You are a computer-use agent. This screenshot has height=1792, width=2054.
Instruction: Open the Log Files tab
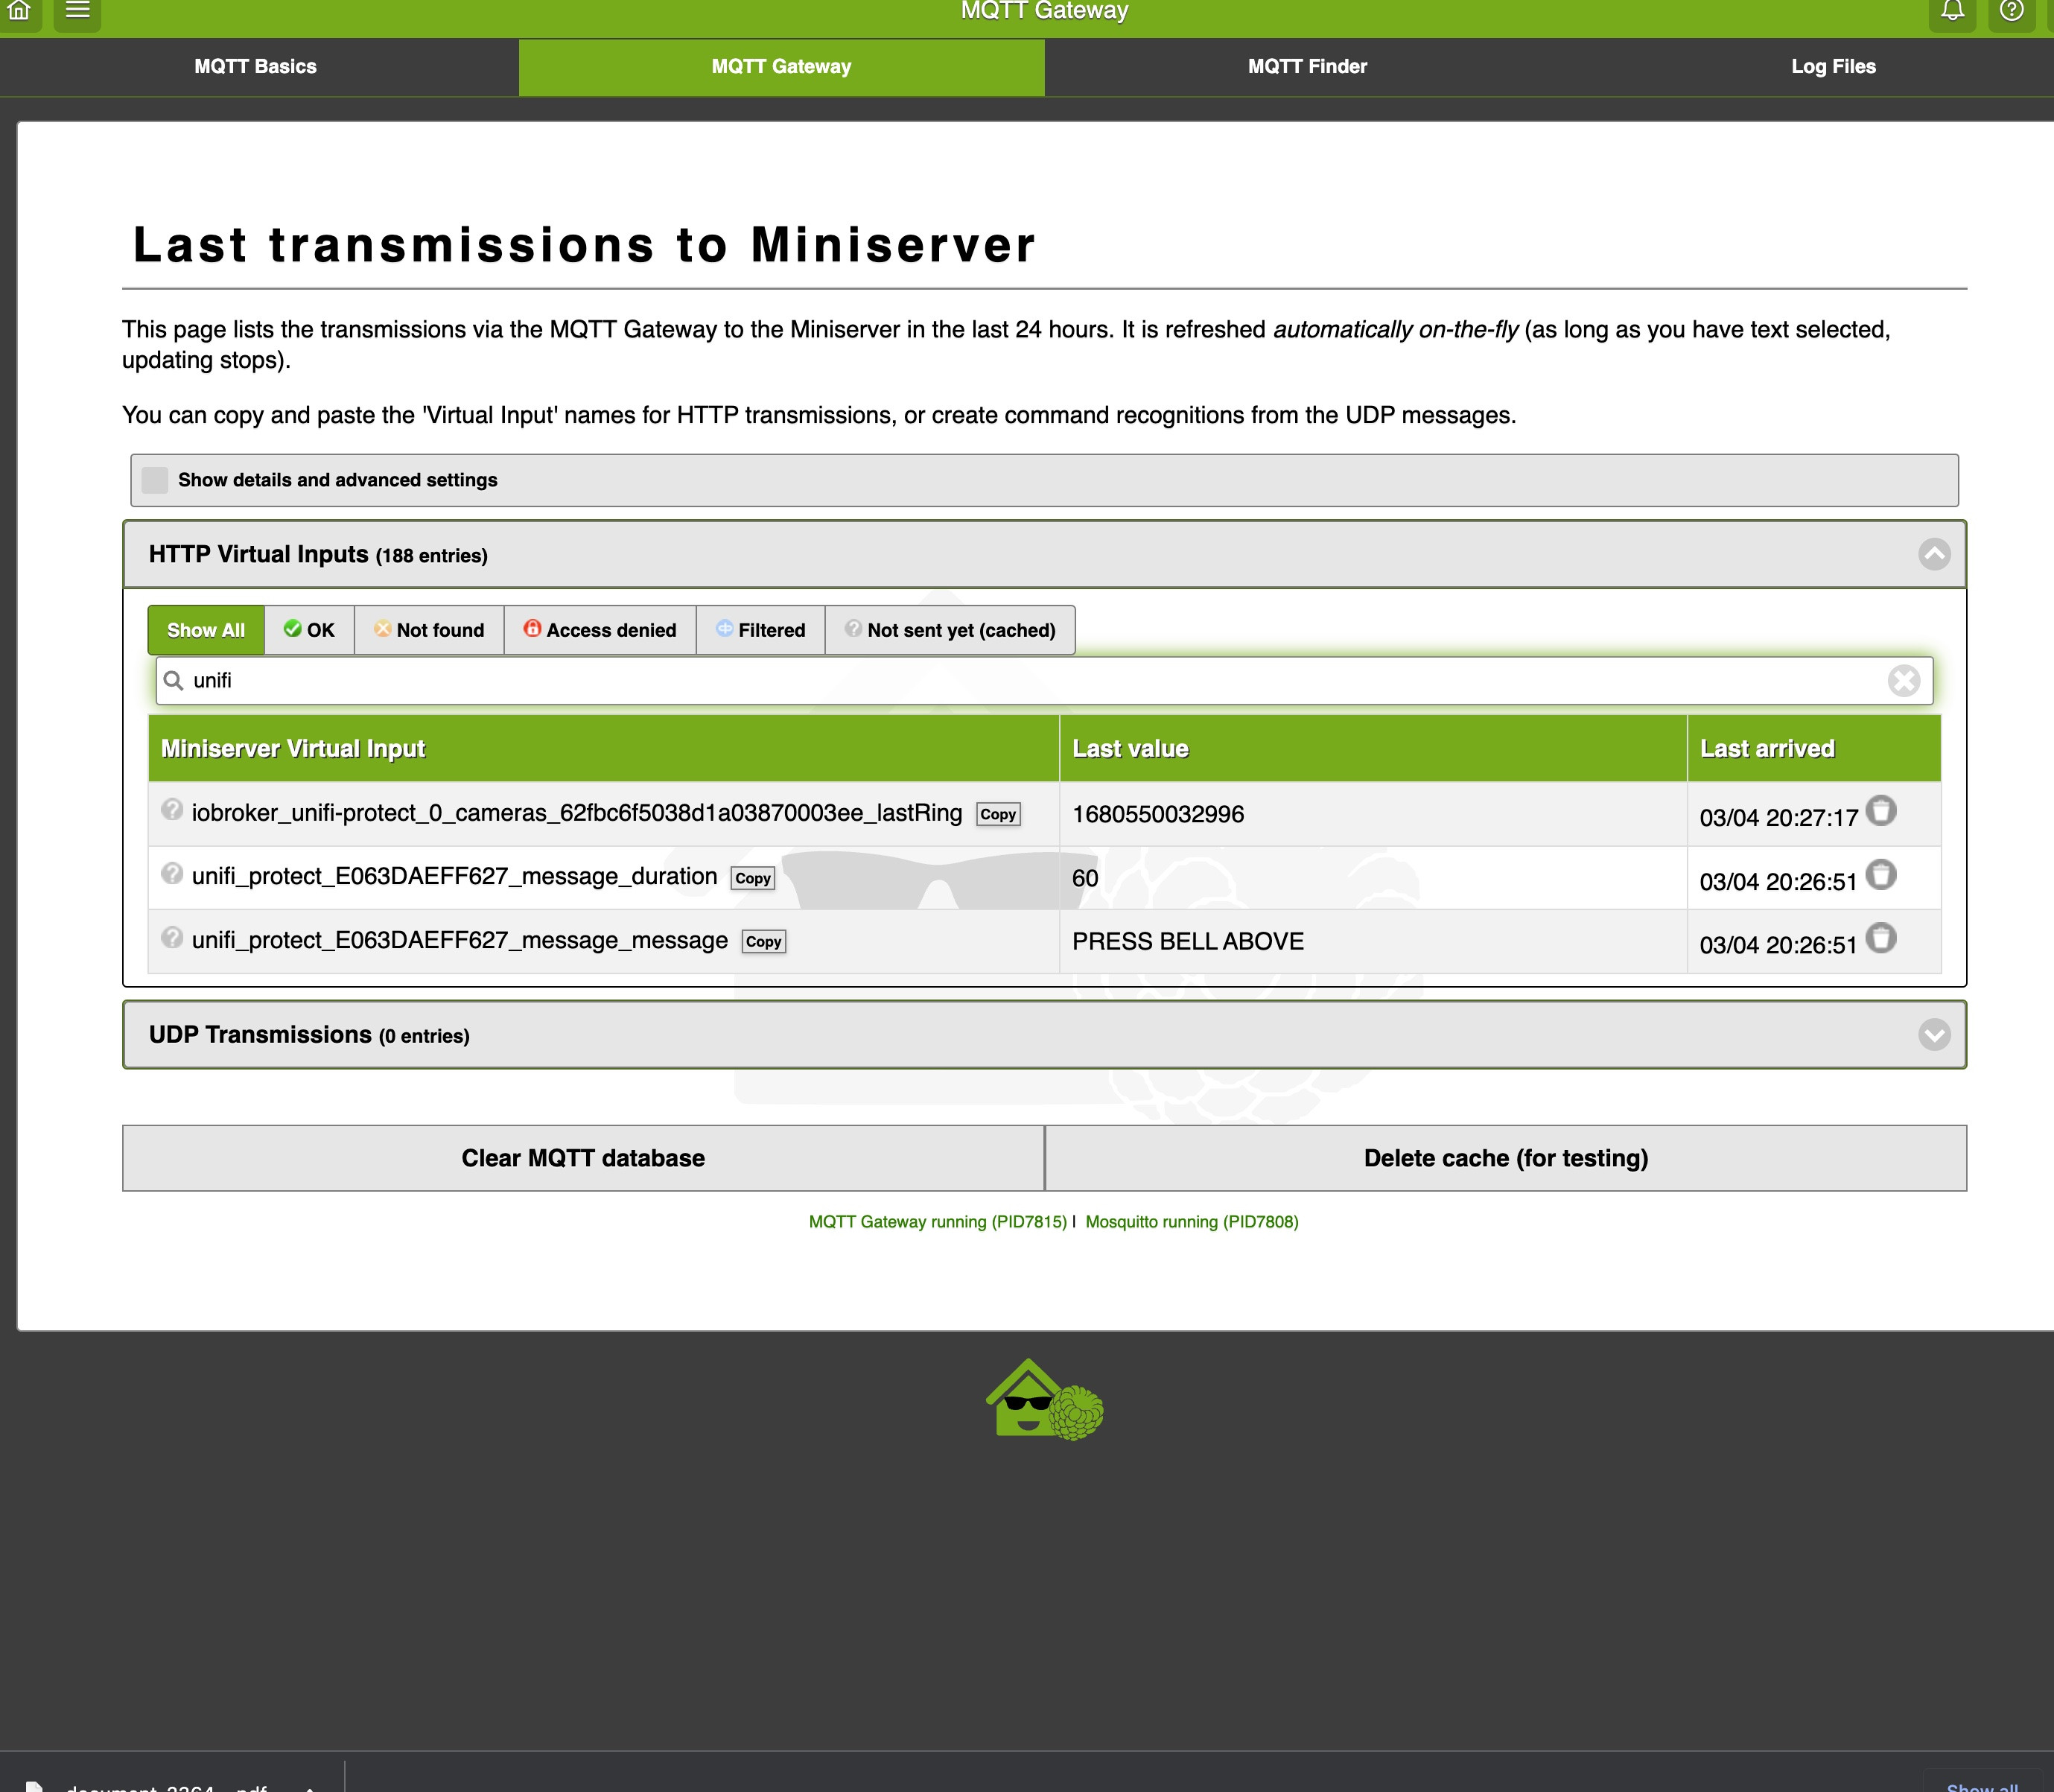pos(1832,67)
